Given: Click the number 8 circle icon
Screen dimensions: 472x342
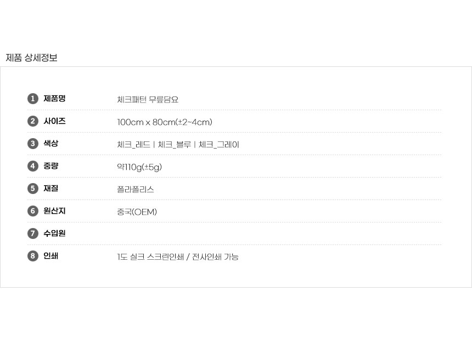Looking at the screenshot, I should coord(32,256).
